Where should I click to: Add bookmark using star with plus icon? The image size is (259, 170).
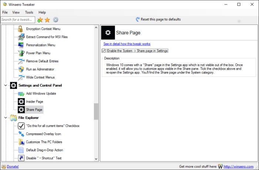40,20
